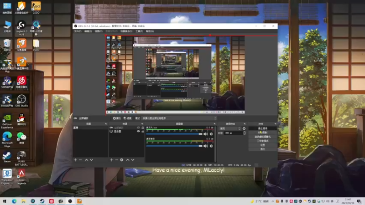Toggle the lock on the 显示器 display source
Image resolution: width=365 pixels, height=205 pixels.
(x=143, y=131)
